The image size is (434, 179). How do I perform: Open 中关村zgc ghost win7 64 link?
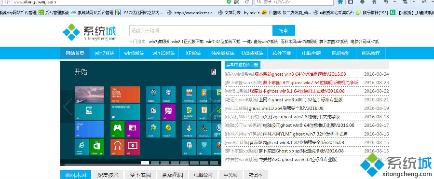(x=300, y=117)
